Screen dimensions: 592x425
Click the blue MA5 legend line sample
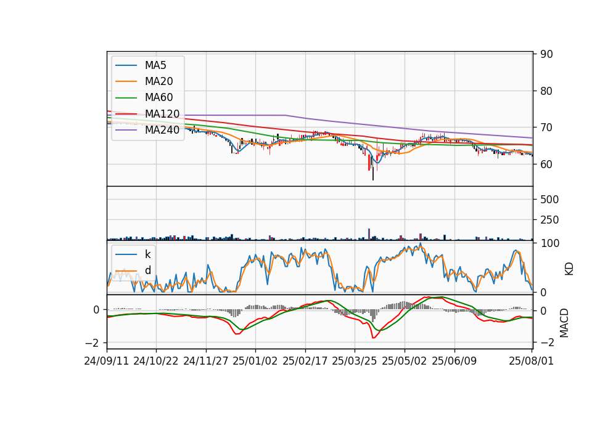pyautogui.click(x=126, y=66)
